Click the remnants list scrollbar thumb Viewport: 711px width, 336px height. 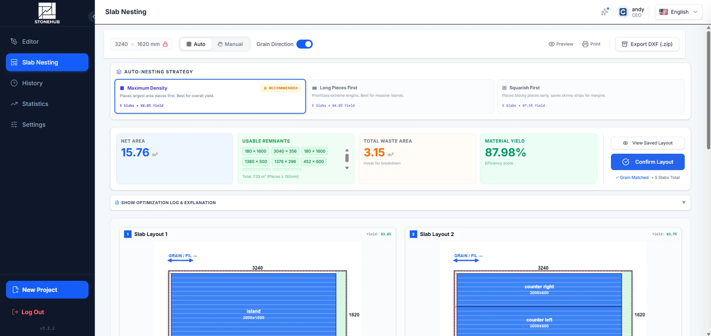pyautogui.click(x=347, y=158)
